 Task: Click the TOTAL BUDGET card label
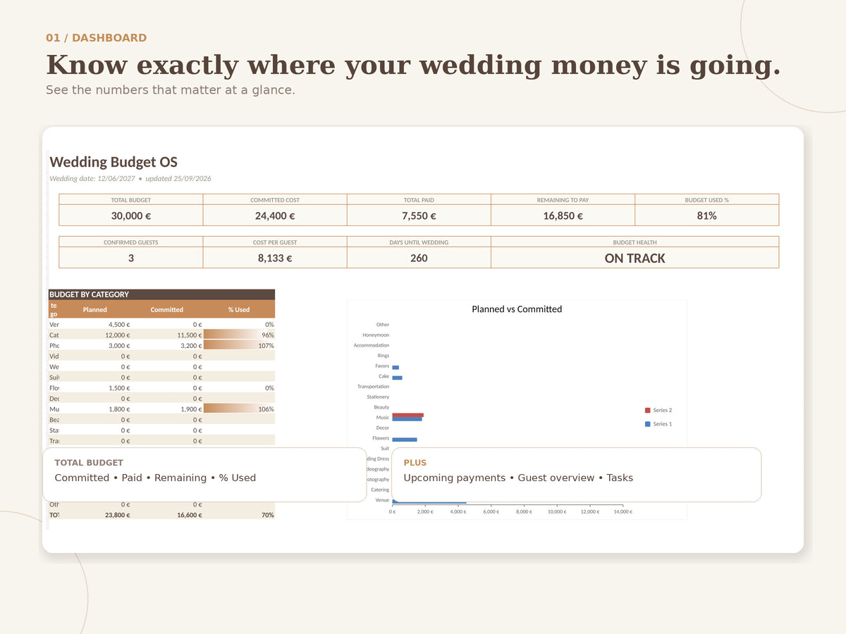(131, 200)
